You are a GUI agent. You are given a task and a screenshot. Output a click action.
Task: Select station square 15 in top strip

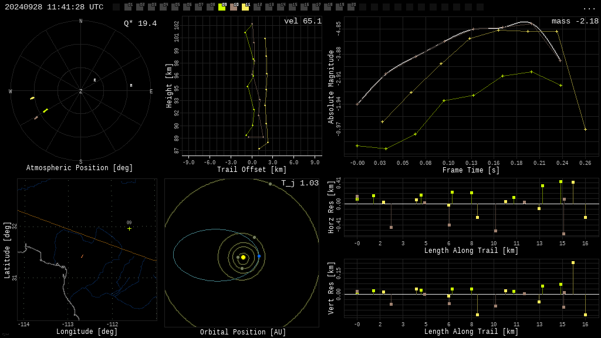pos(292,7)
